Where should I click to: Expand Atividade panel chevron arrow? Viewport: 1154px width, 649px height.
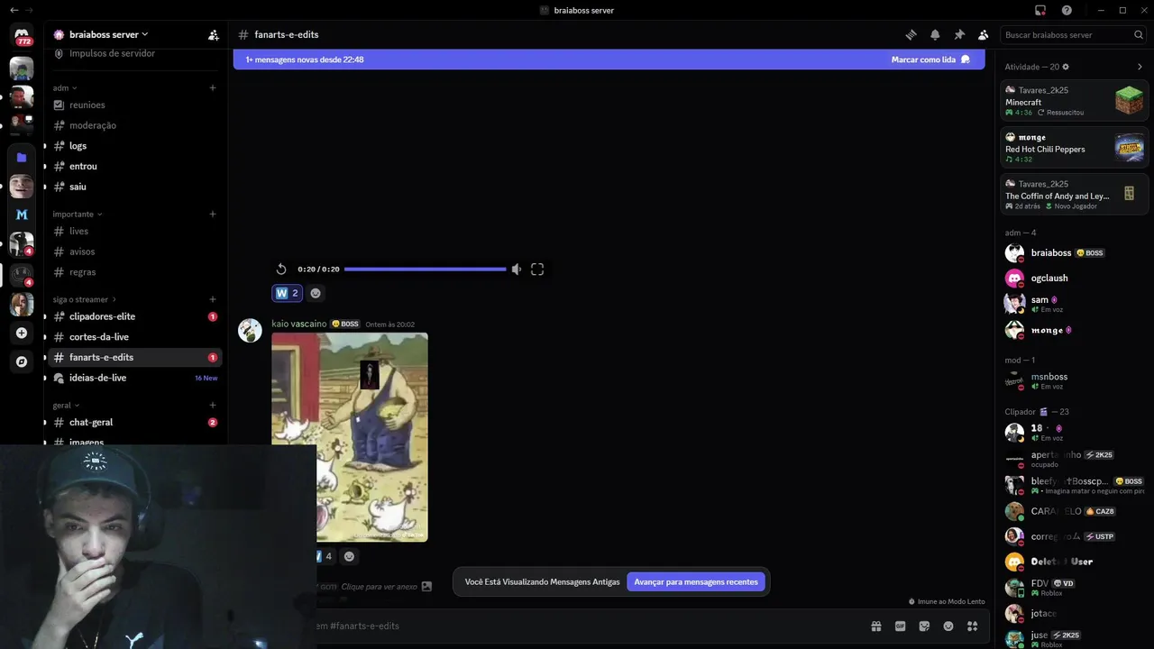1140,67
